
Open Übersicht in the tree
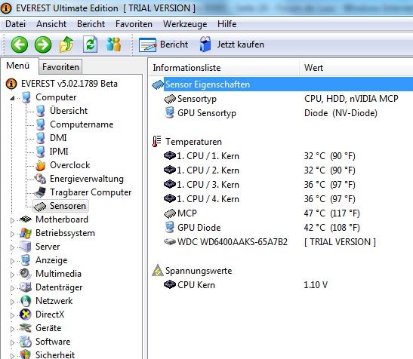point(69,111)
